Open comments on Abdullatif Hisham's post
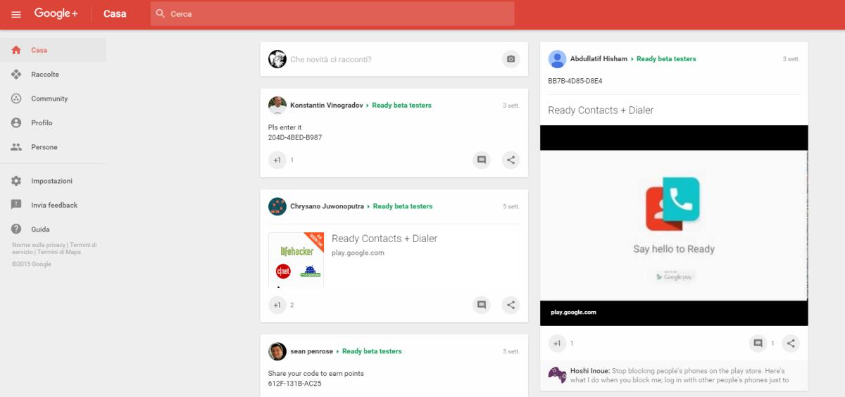The image size is (845, 397). (x=758, y=344)
